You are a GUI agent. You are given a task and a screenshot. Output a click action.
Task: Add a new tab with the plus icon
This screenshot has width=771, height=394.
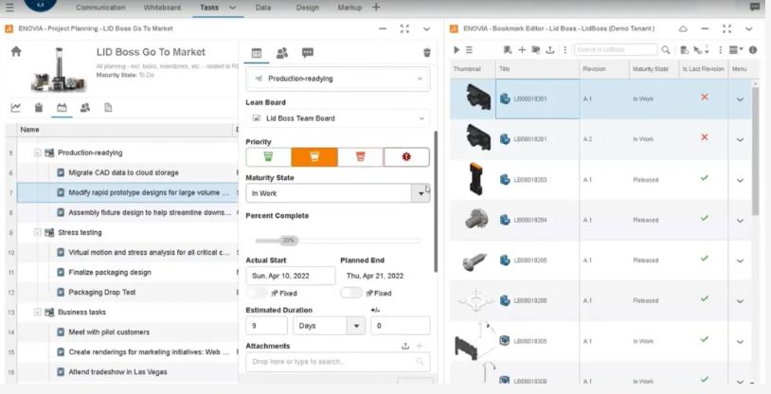[376, 7]
